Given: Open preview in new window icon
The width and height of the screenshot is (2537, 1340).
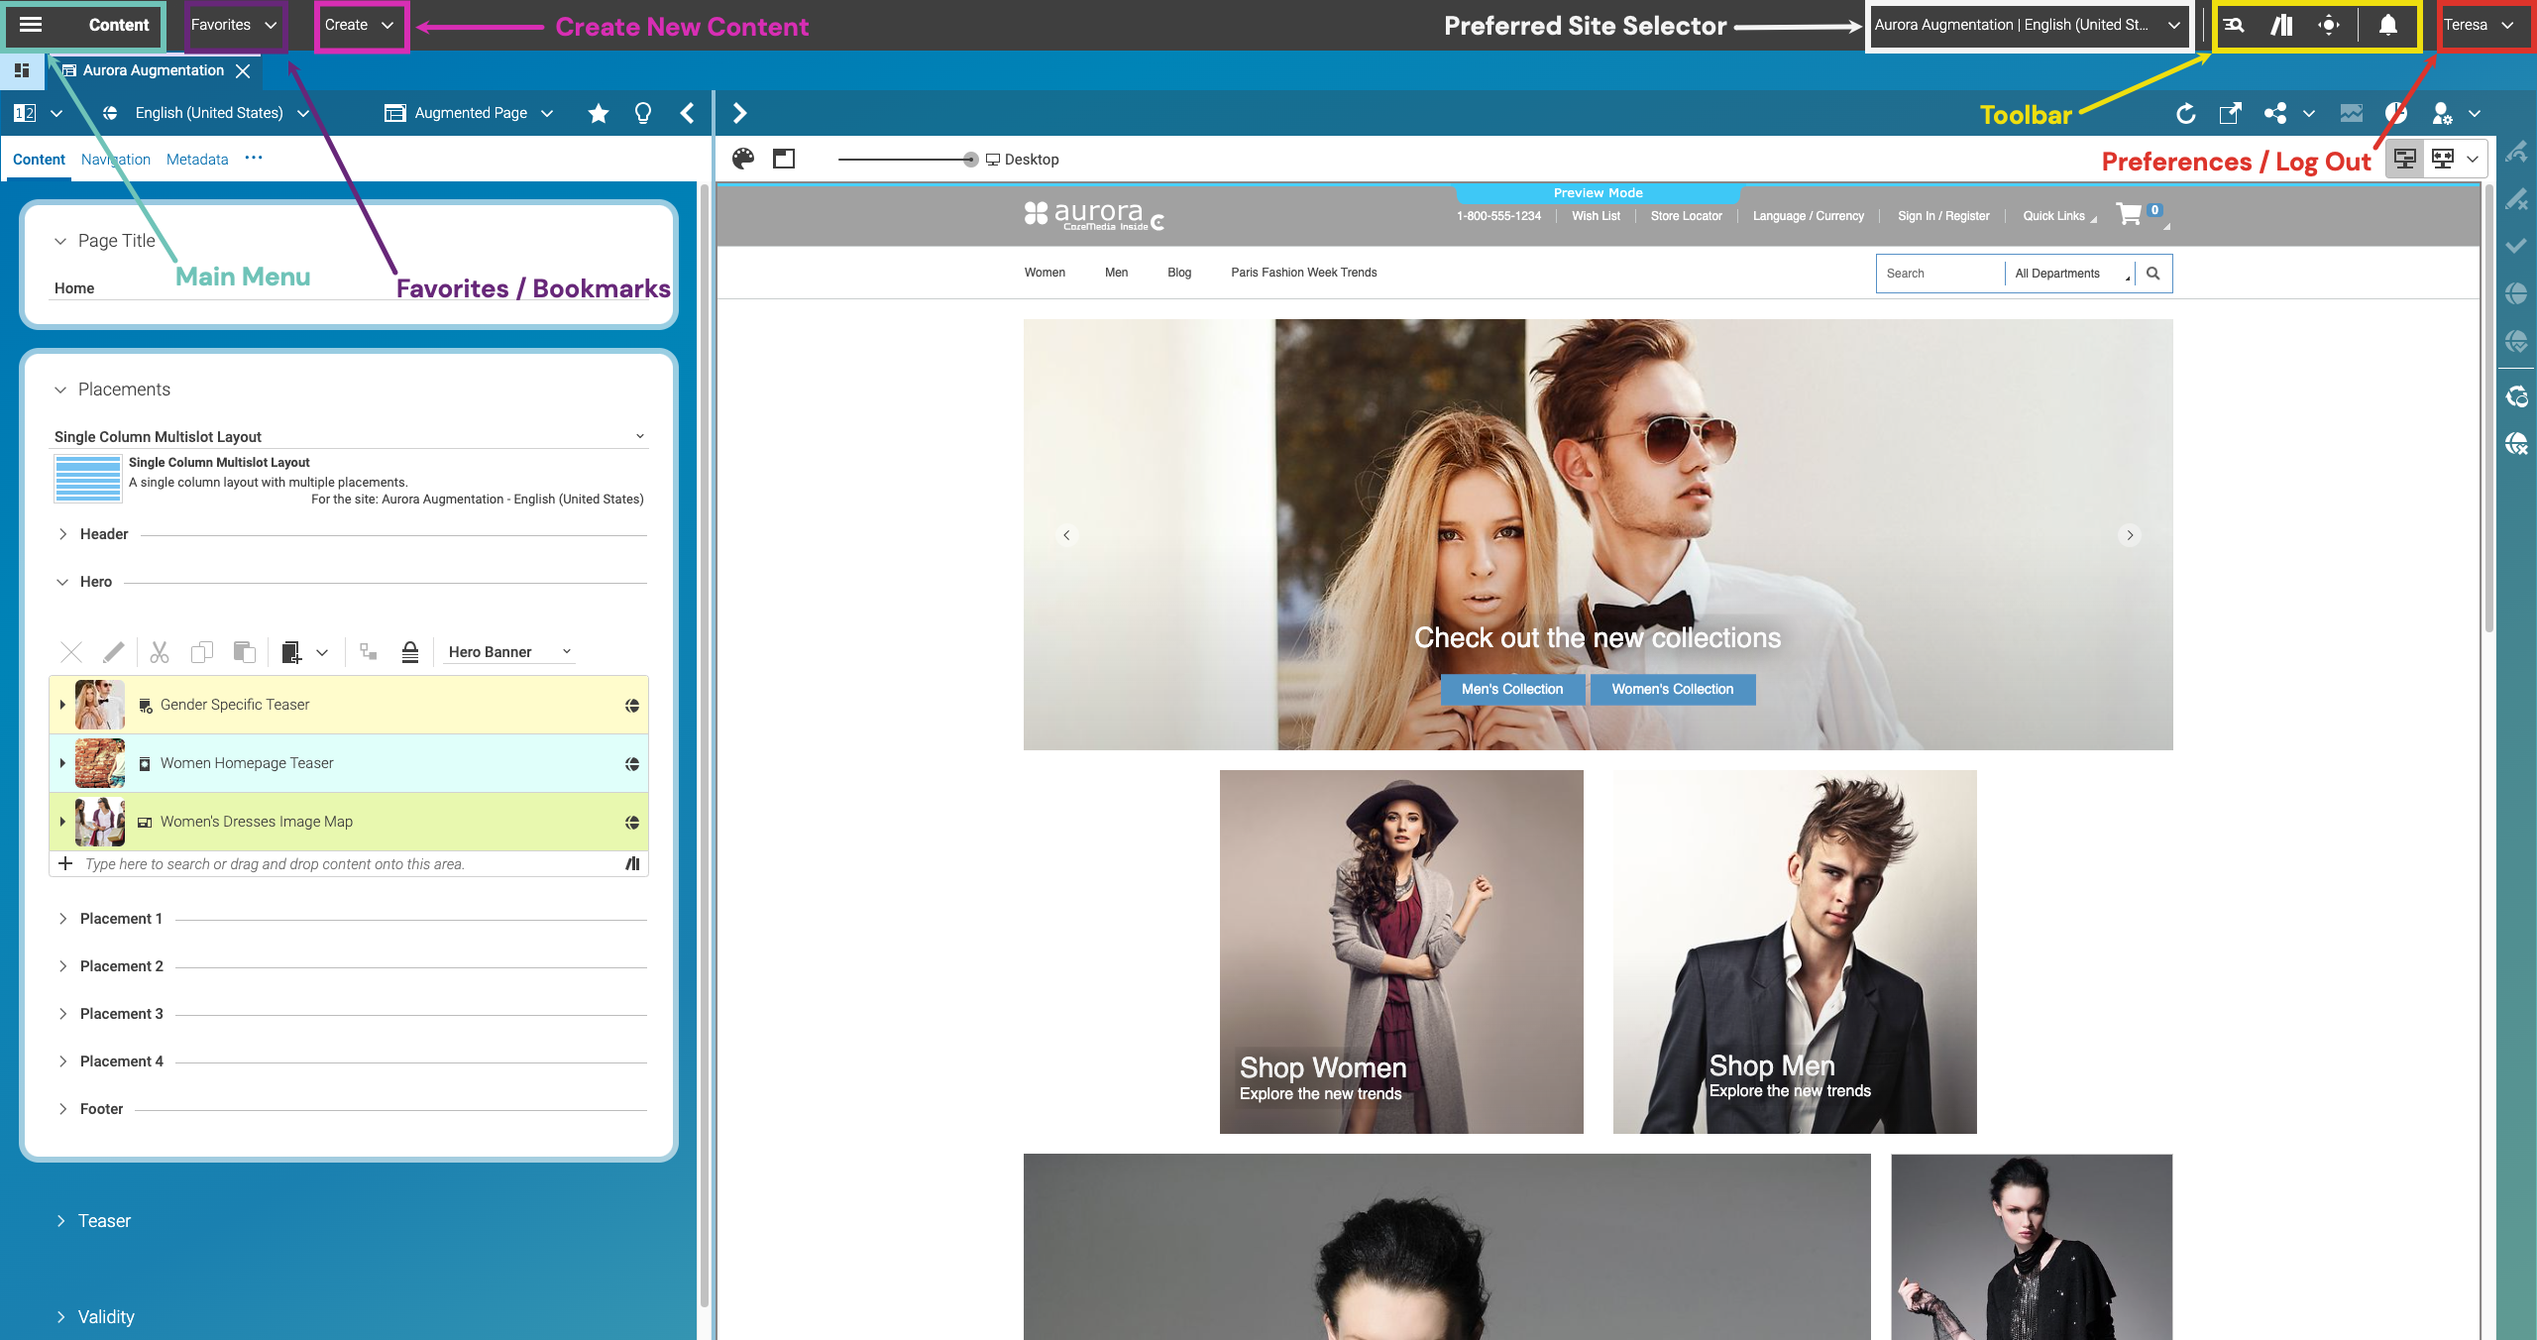Looking at the screenshot, I should coord(2230,113).
